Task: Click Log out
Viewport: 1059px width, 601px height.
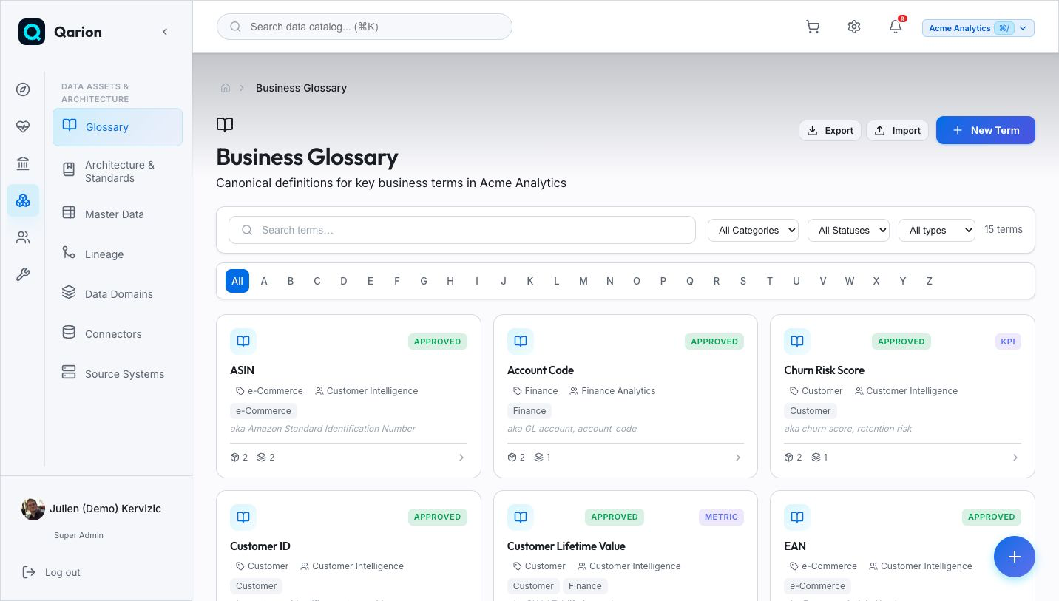Action: coord(51,572)
